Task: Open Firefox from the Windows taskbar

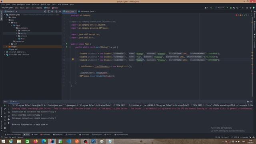Action: (x=36, y=141)
